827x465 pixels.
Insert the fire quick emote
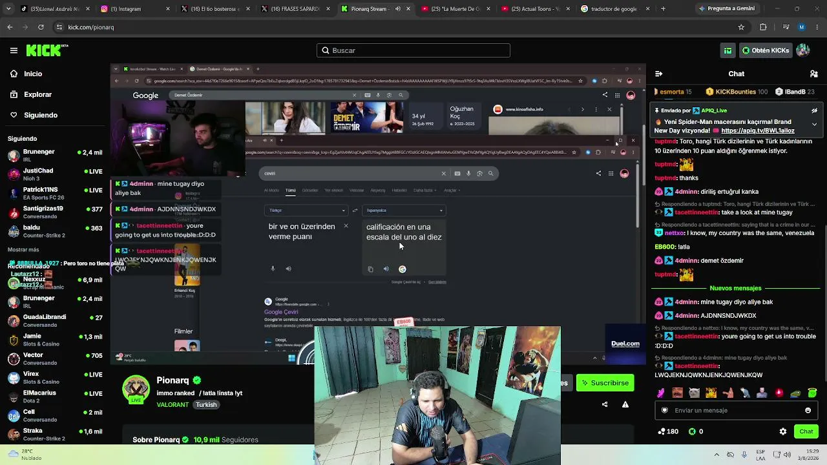711,393
